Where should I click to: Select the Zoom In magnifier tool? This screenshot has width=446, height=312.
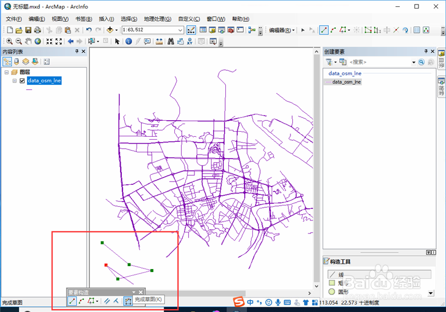[x=9, y=41]
